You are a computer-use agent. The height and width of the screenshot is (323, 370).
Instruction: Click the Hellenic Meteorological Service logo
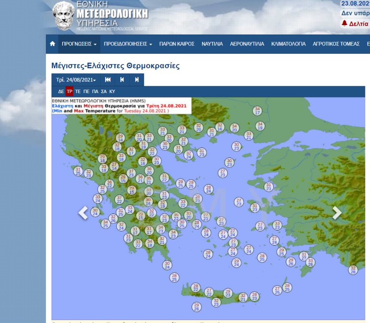(100, 16)
